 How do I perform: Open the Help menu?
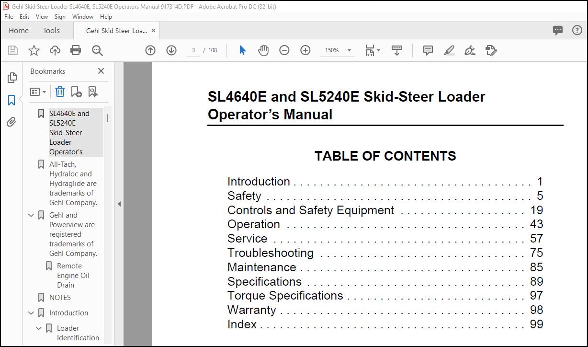[106, 16]
